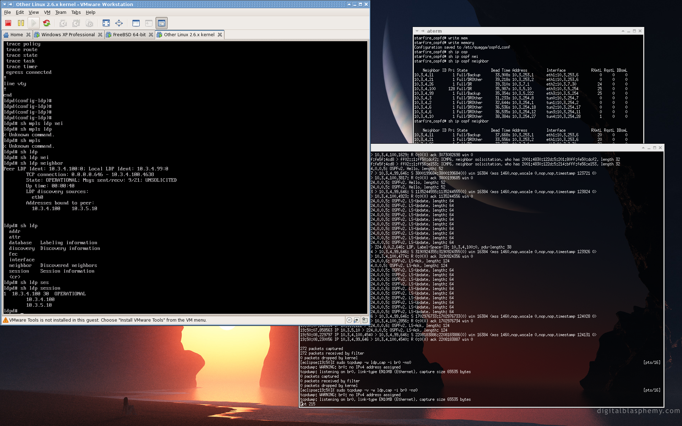
Task: Open the VM menu
Action: (x=47, y=12)
